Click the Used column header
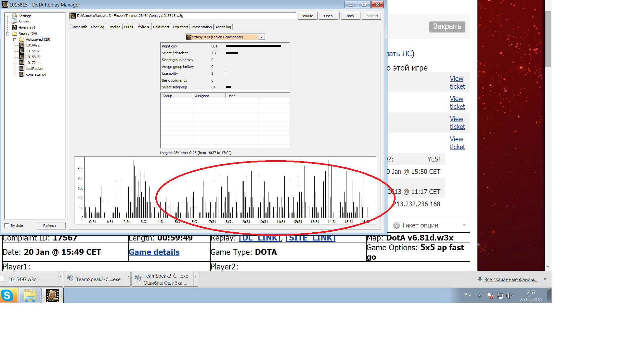 click(242, 96)
